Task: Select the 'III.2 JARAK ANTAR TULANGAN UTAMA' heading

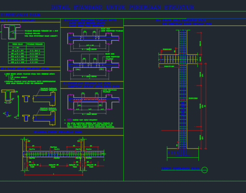Action: point(25,69)
